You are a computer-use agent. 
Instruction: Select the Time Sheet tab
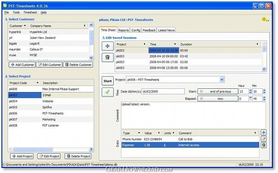pyautogui.click(x=108, y=30)
